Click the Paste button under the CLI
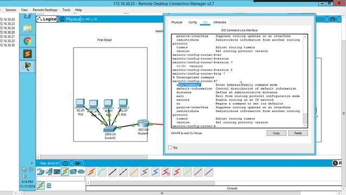The height and width of the screenshot is (195, 346). tap(298, 133)
